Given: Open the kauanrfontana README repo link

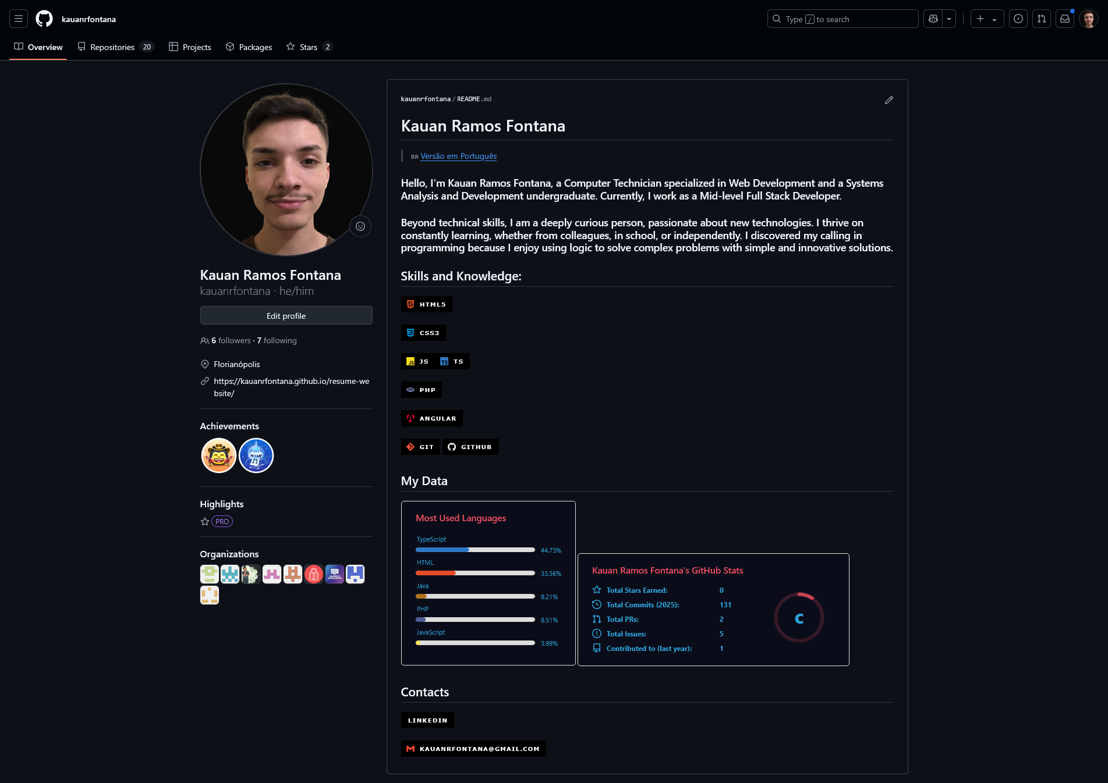Looking at the screenshot, I should pos(425,99).
